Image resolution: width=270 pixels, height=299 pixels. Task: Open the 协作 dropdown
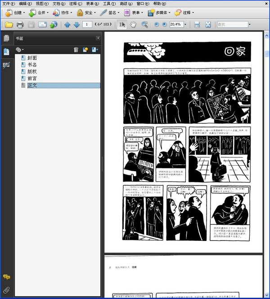pos(63,13)
